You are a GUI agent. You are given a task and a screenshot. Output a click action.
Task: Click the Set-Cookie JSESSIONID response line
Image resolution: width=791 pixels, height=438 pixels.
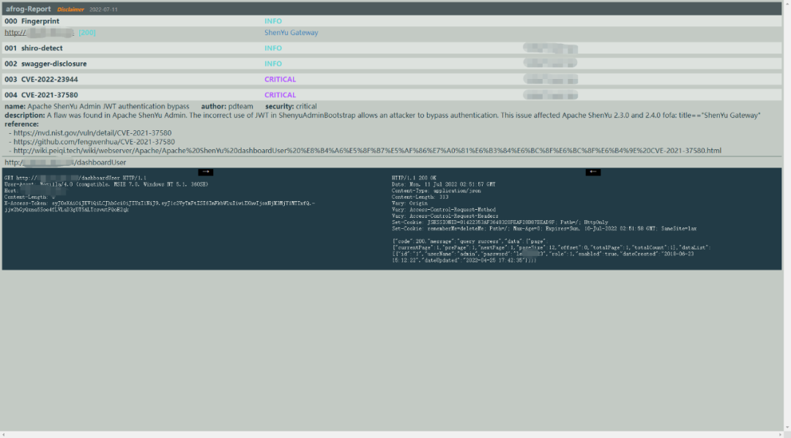tap(500, 222)
